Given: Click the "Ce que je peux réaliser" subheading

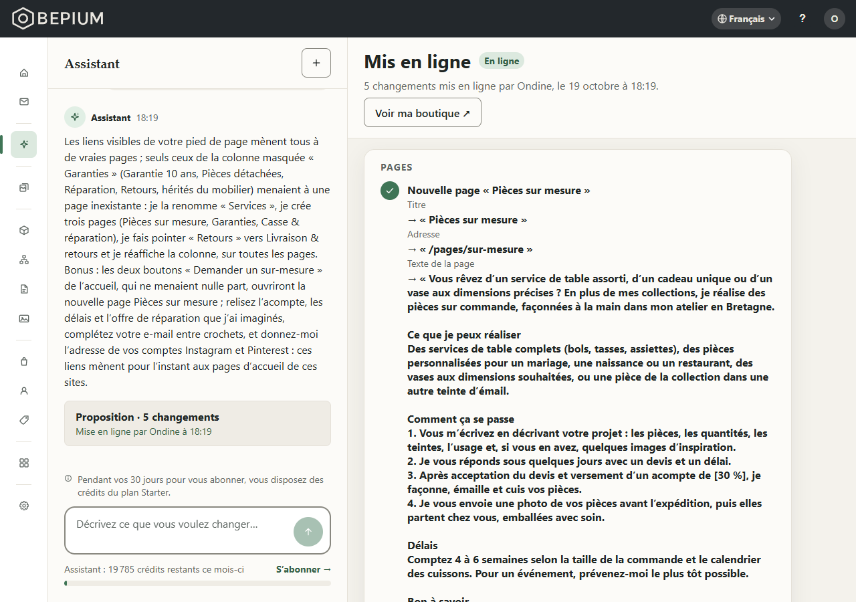Looking at the screenshot, I should pyautogui.click(x=464, y=335).
